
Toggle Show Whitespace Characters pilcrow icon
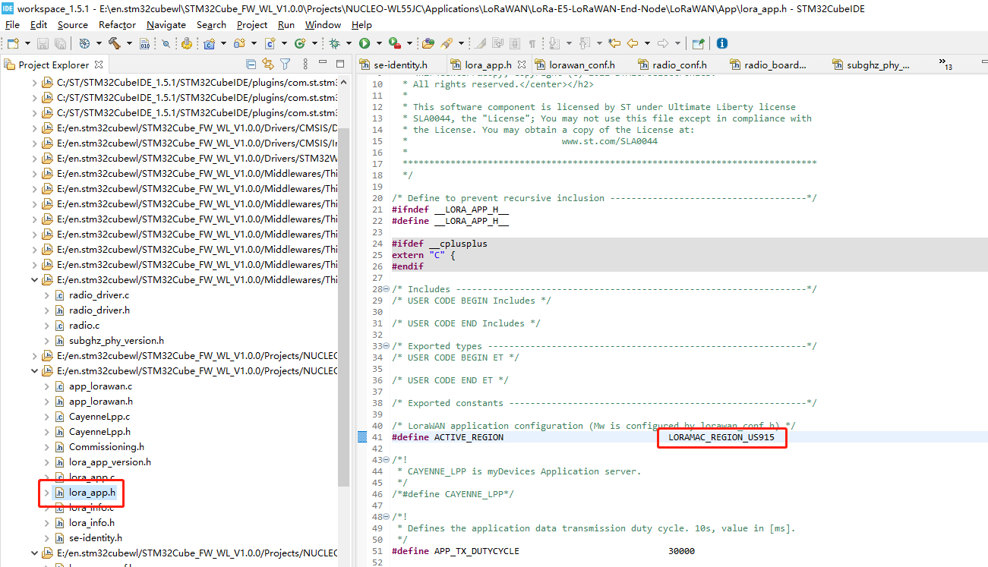click(x=532, y=43)
